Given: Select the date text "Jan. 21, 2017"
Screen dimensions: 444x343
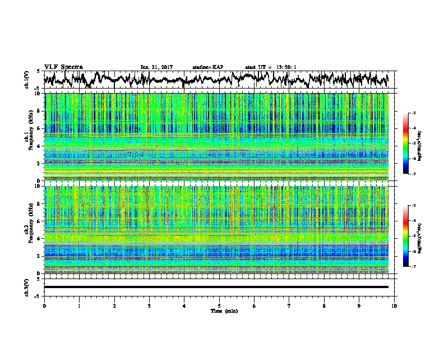Looking at the screenshot, I should [x=156, y=67].
